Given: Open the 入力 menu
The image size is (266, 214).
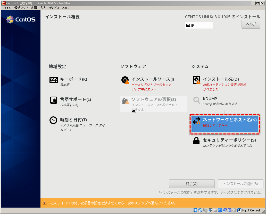Looking at the screenshot, I should click(43, 8).
